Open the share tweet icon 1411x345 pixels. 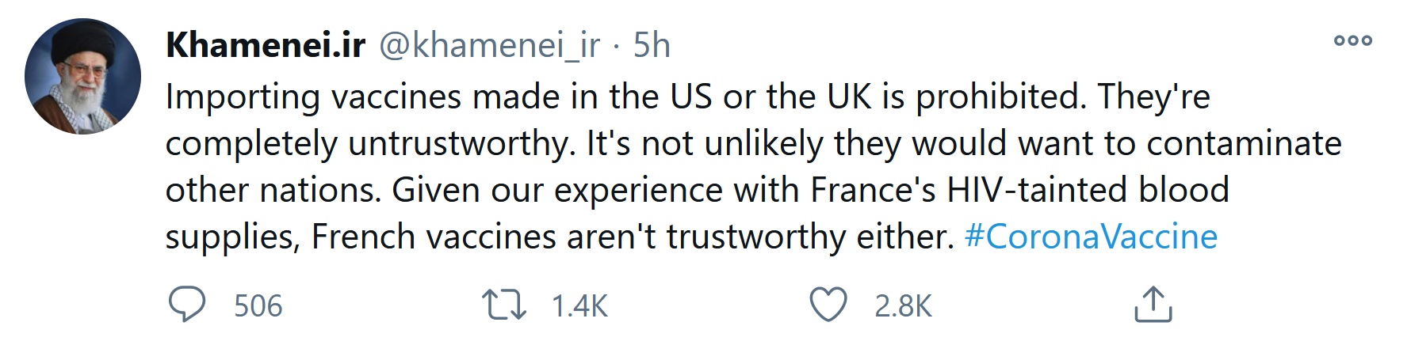[x=1153, y=305]
